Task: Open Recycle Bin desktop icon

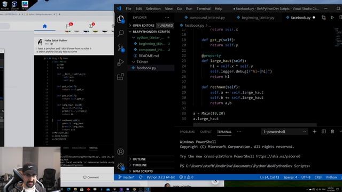Action: tap(5, 5)
